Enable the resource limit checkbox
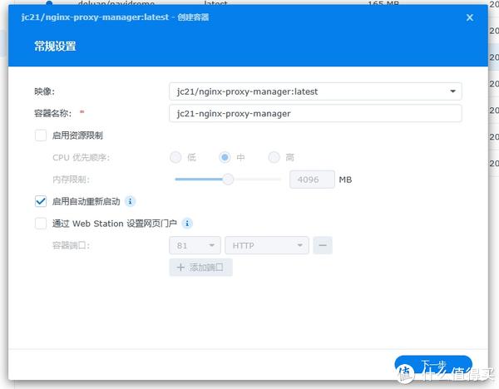 click(x=41, y=135)
